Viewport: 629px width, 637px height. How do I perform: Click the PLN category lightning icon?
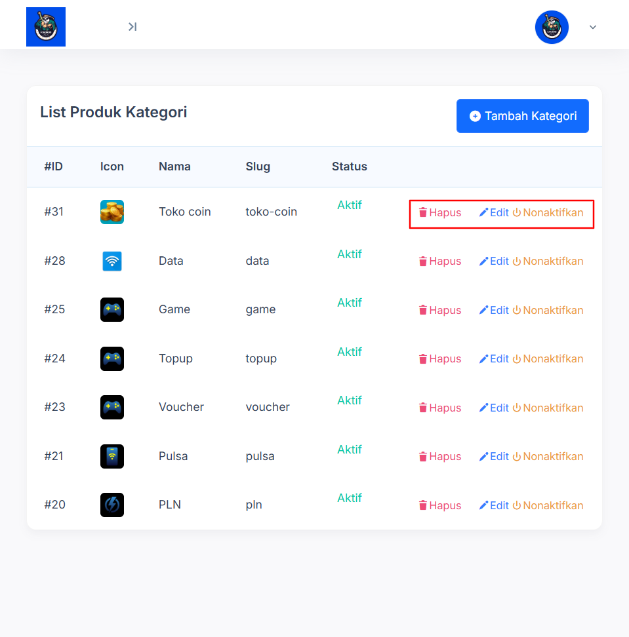(112, 505)
